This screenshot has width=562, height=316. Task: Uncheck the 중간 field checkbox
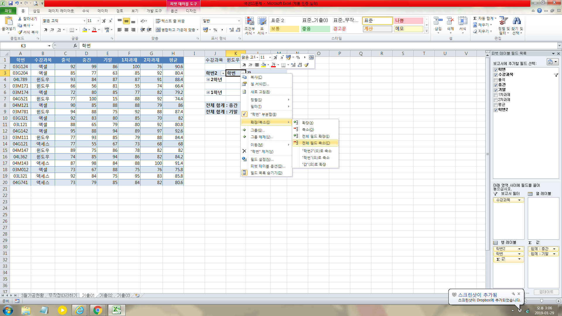click(x=496, y=85)
